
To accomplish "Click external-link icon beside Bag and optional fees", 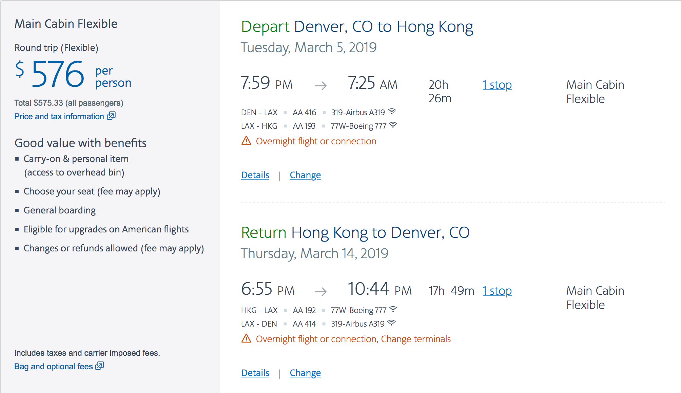I will (x=100, y=366).
